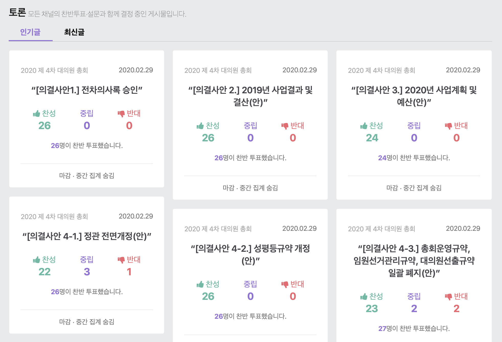Click thumbs-up icon on 의결사안 4-2 card
This screenshot has width=502, height=342.
pyautogui.click(x=200, y=284)
